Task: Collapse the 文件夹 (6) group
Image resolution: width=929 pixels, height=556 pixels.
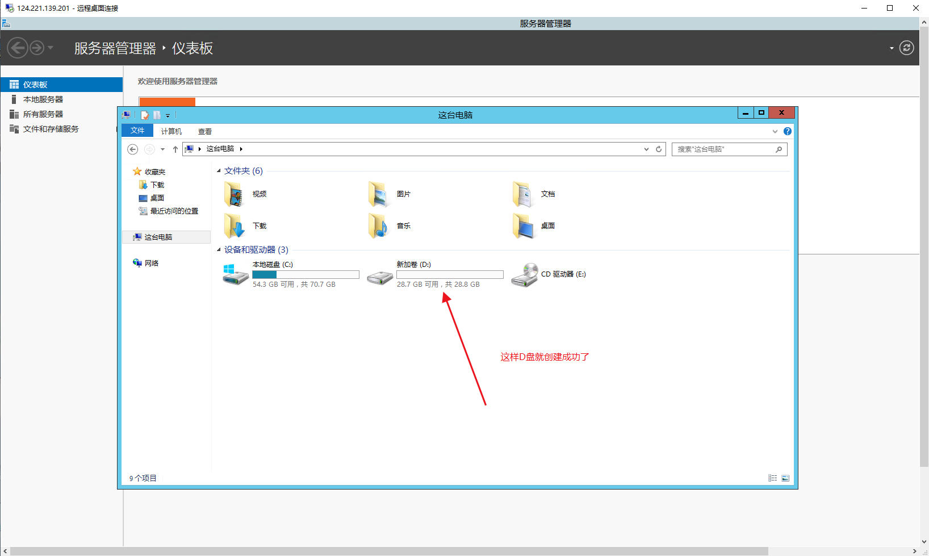Action: pyautogui.click(x=219, y=171)
